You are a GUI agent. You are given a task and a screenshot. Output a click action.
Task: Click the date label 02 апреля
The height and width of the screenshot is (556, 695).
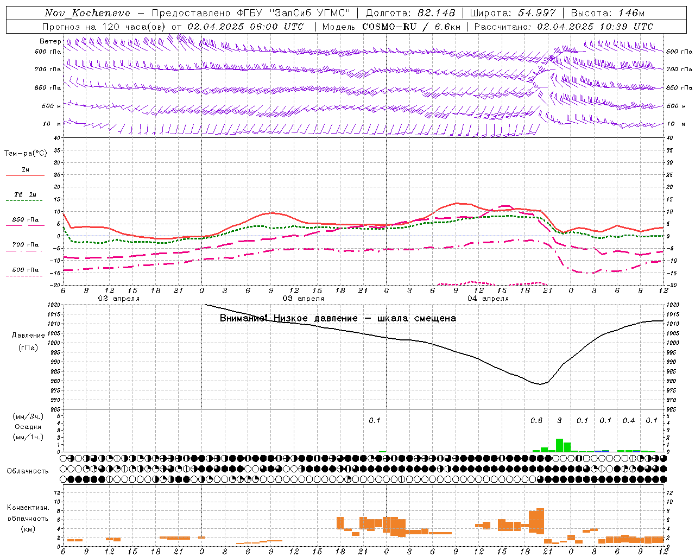(x=118, y=299)
